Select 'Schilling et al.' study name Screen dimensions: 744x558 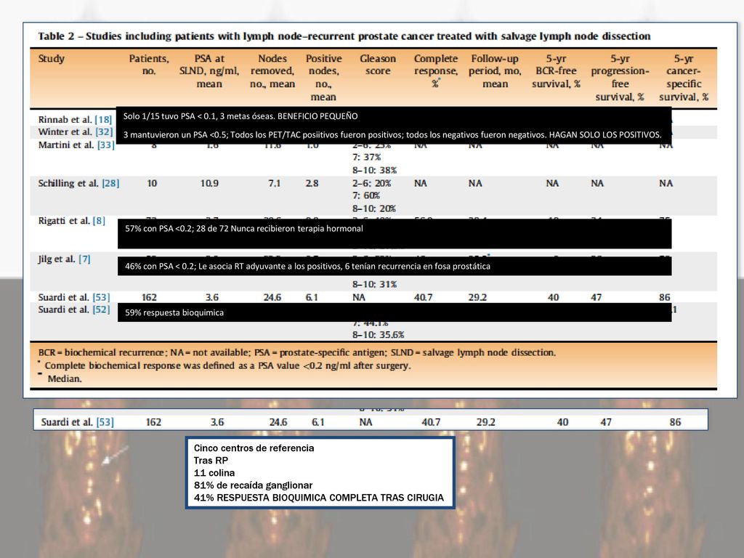[x=68, y=183]
